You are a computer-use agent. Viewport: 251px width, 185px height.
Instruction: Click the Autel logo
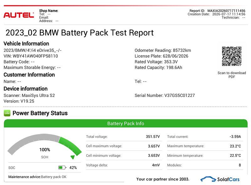tap(19, 15)
